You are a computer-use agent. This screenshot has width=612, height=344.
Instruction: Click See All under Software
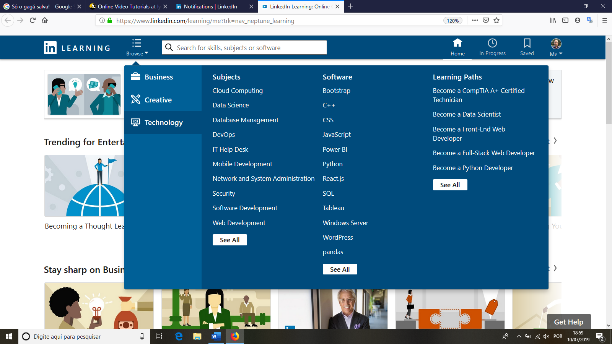(x=340, y=269)
